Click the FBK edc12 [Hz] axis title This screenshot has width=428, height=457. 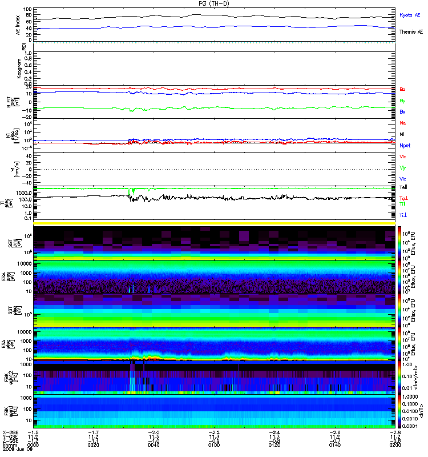coord(11,377)
